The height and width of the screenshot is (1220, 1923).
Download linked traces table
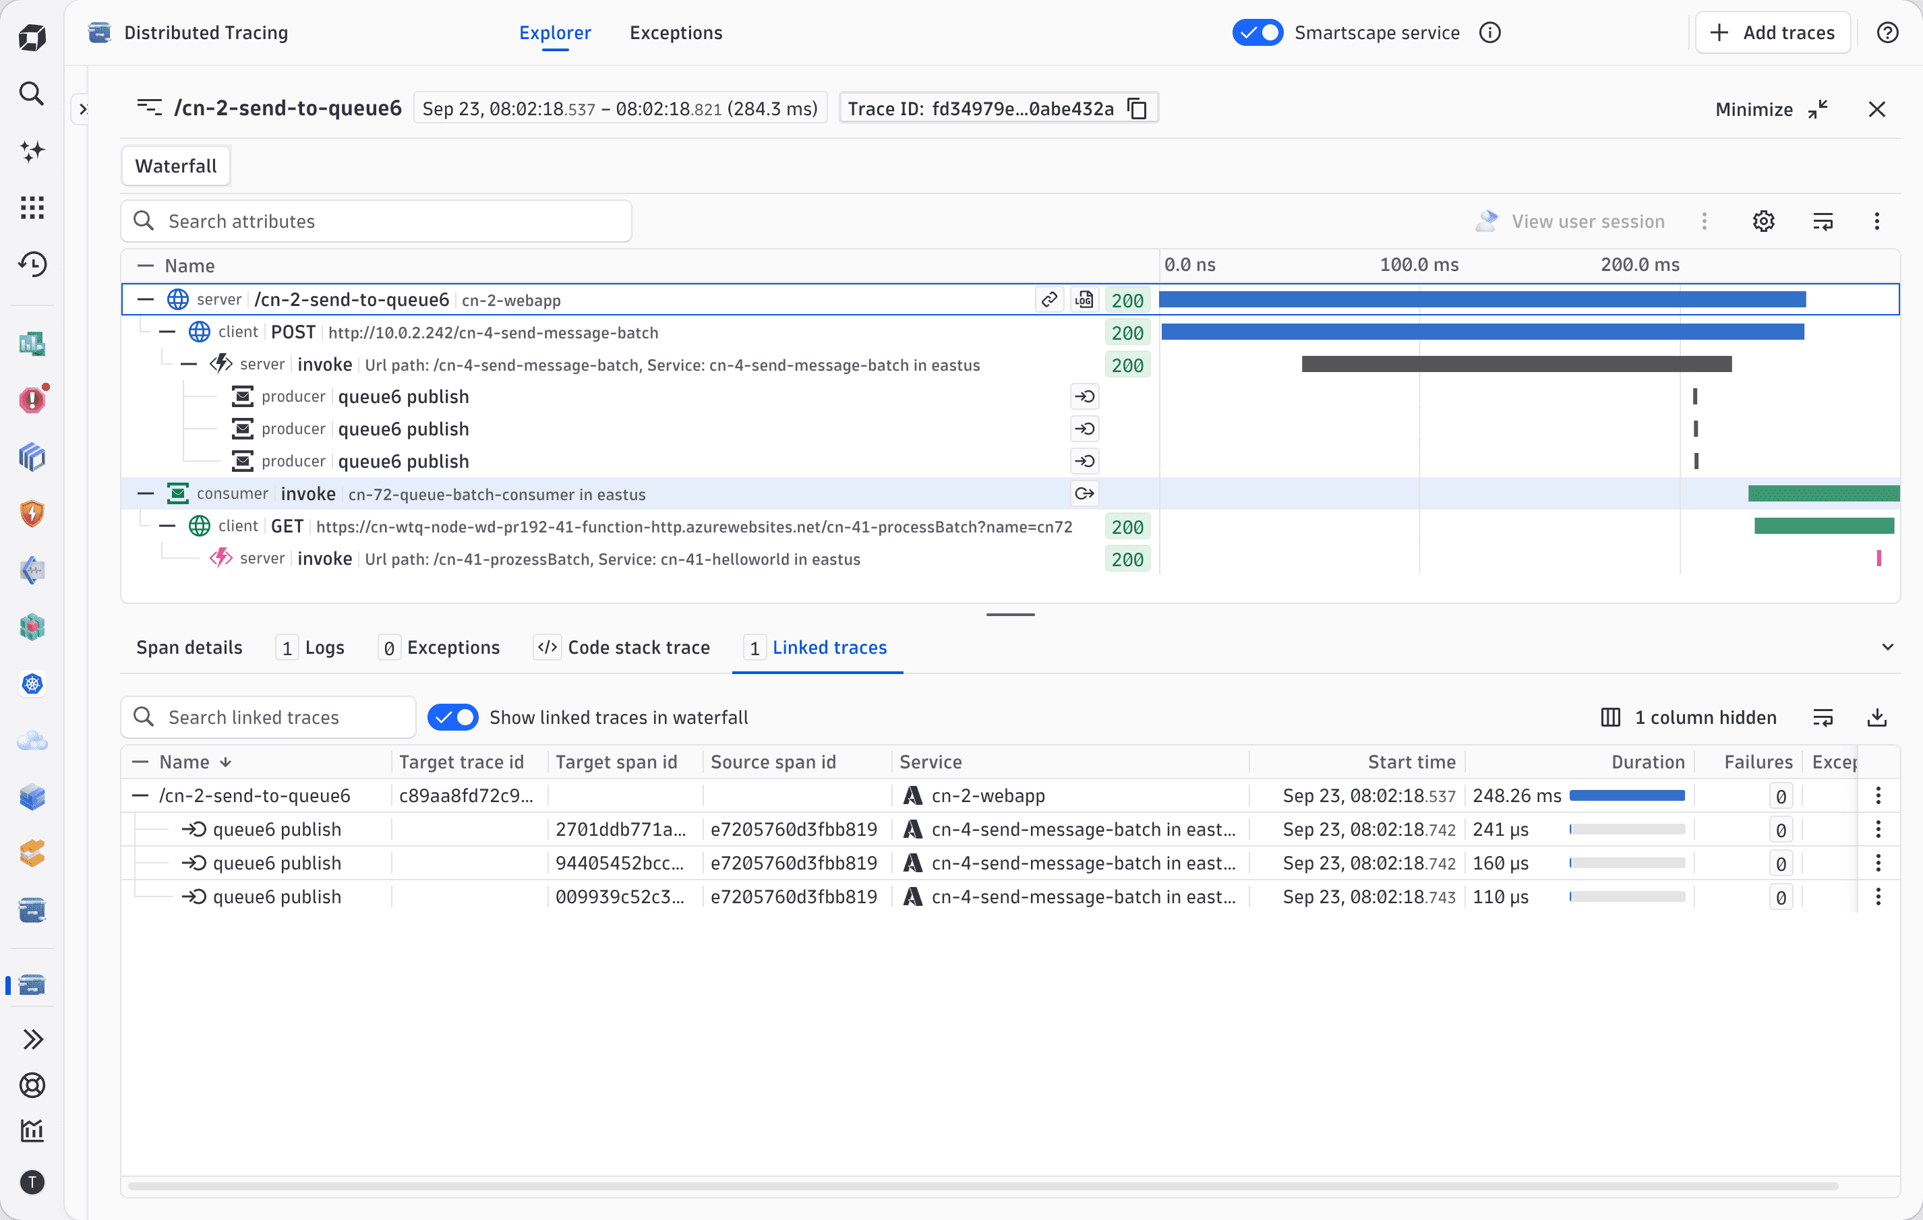[x=1876, y=717]
